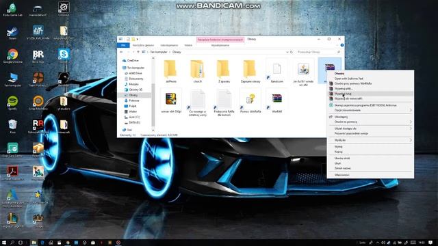Choose Usuń in context menu
This screenshot has height=246, width=438.
pos(370,163)
